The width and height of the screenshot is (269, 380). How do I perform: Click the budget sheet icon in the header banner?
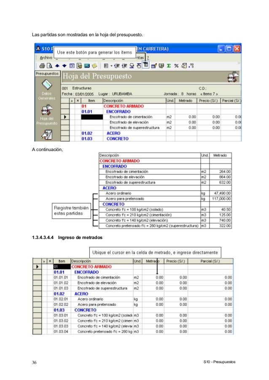pyautogui.click(x=233, y=77)
